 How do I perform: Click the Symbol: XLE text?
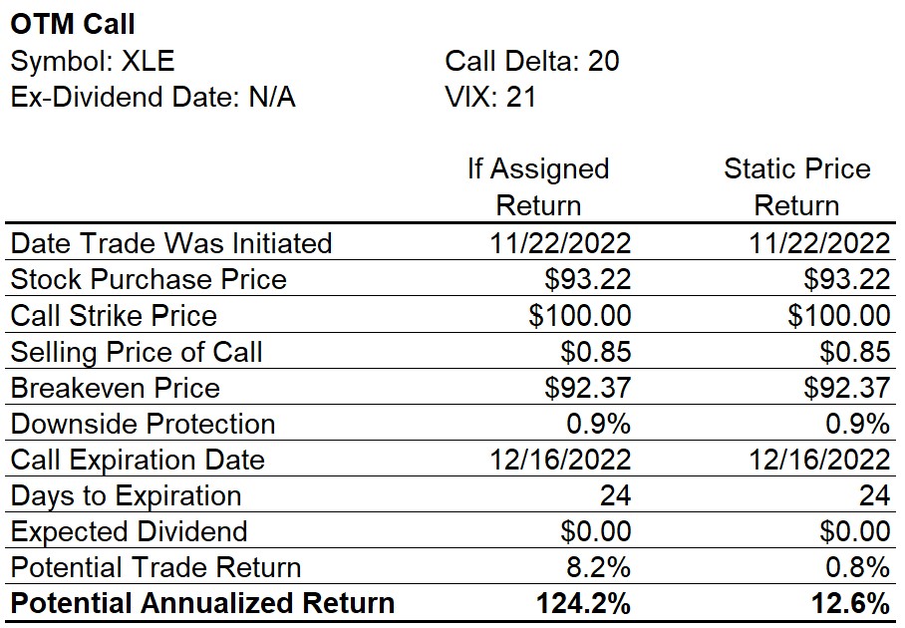[93, 61]
